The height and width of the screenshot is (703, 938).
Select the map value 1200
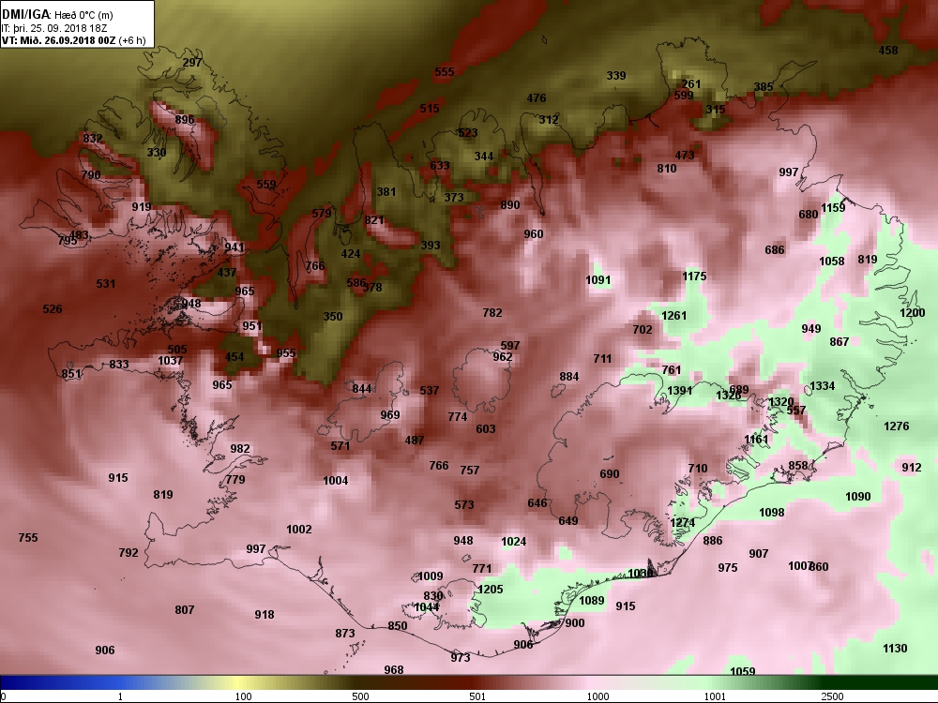tap(913, 313)
